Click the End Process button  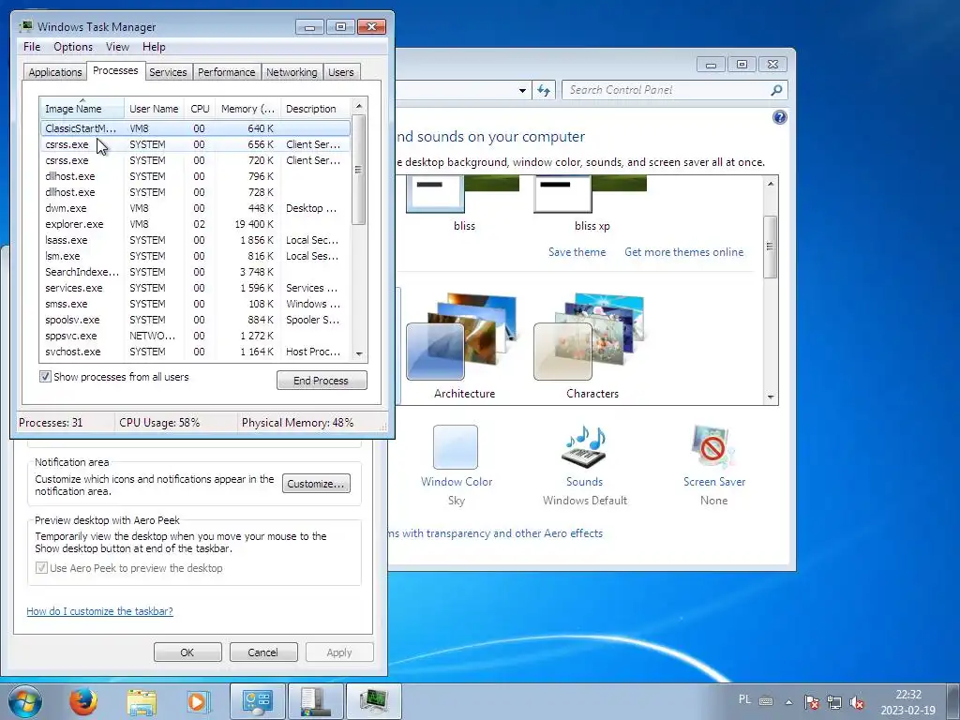pyautogui.click(x=322, y=381)
